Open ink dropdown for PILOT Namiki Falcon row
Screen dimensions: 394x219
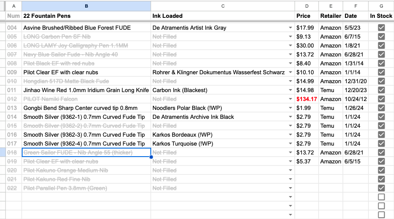pyautogui.click(x=290, y=99)
